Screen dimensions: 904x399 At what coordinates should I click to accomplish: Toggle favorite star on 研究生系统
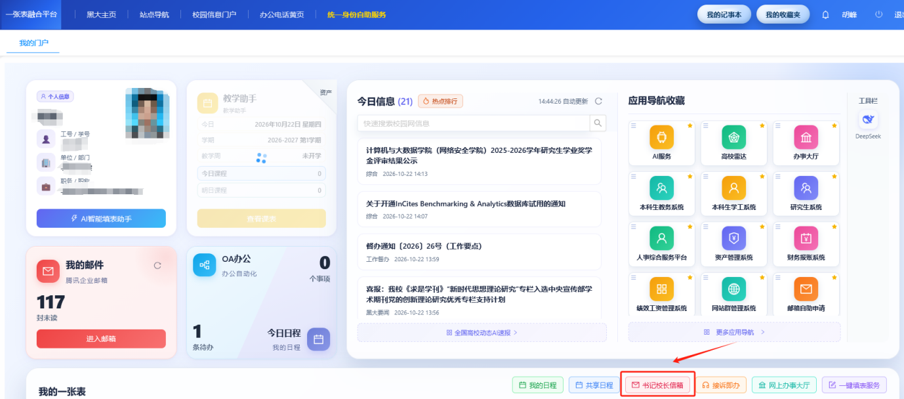pos(834,176)
